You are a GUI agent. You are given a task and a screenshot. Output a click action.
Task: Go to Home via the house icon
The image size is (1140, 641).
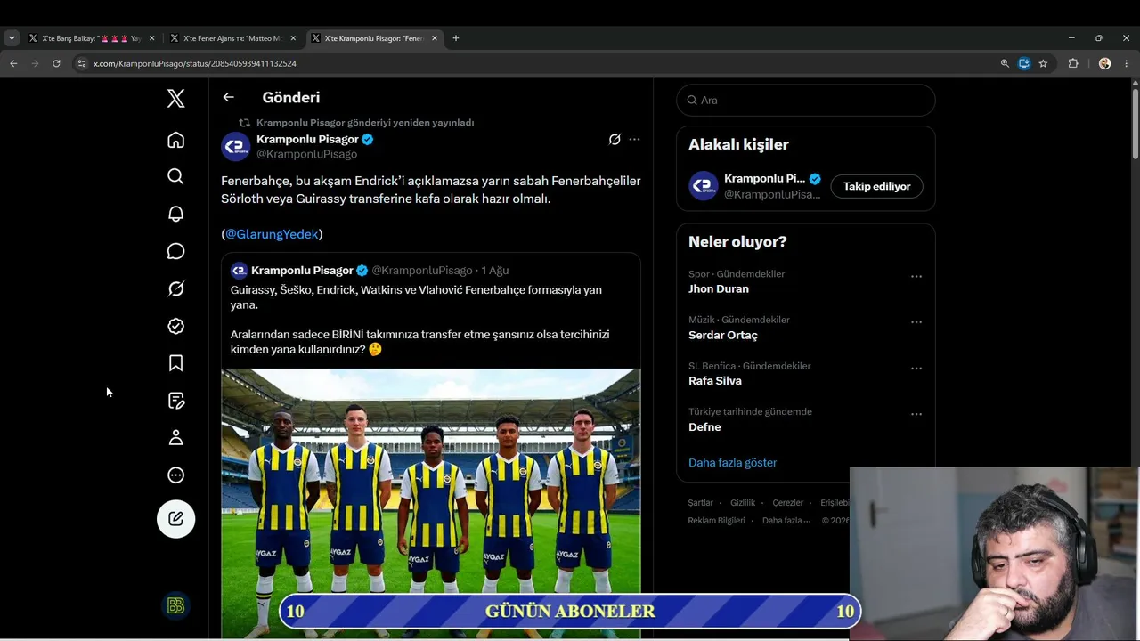tap(176, 140)
